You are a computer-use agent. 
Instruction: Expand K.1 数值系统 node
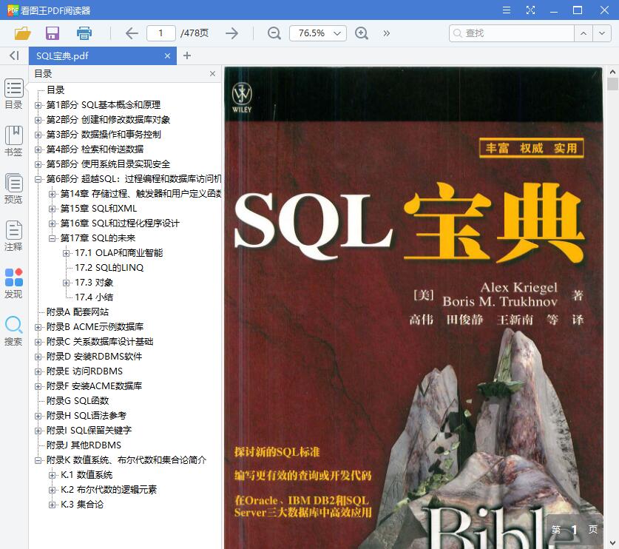[x=52, y=475]
